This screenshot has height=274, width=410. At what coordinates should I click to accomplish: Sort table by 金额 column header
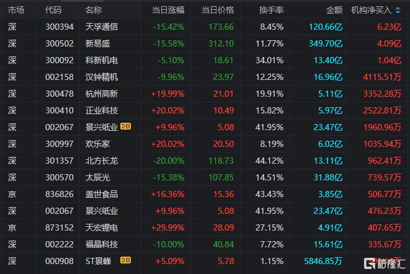pos(334,10)
